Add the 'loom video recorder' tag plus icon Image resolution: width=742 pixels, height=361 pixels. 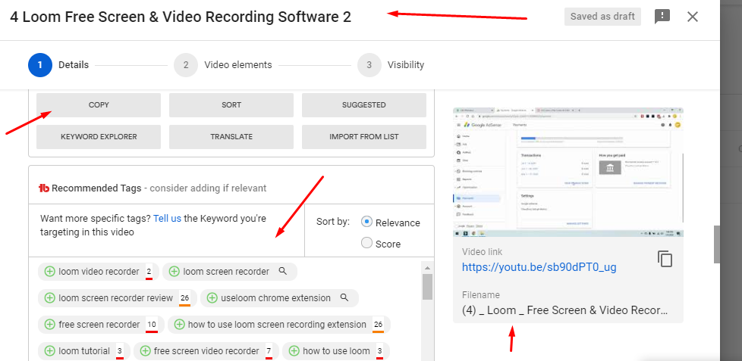point(49,272)
